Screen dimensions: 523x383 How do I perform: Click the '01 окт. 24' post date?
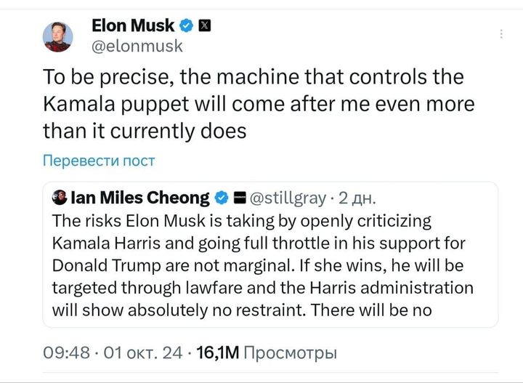click(143, 354)
